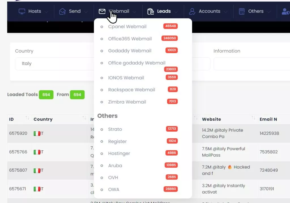Click the user shield icon at navbar end
Screen dimensions: 290x203
285,11
